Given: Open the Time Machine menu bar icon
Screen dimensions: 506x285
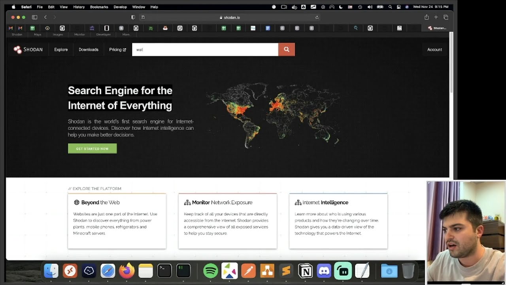Looking at the screenshot, I should click(x=360, y=7).
